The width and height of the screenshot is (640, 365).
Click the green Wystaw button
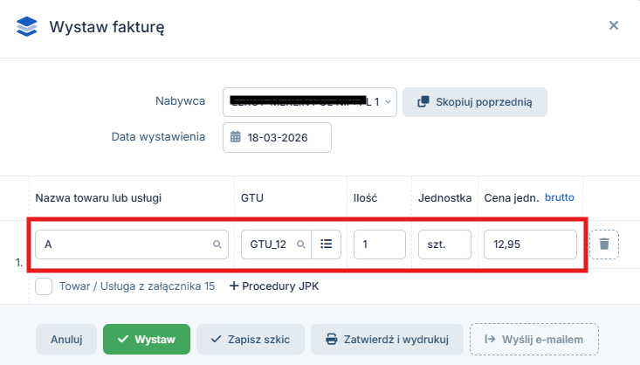tap(147, 339)
